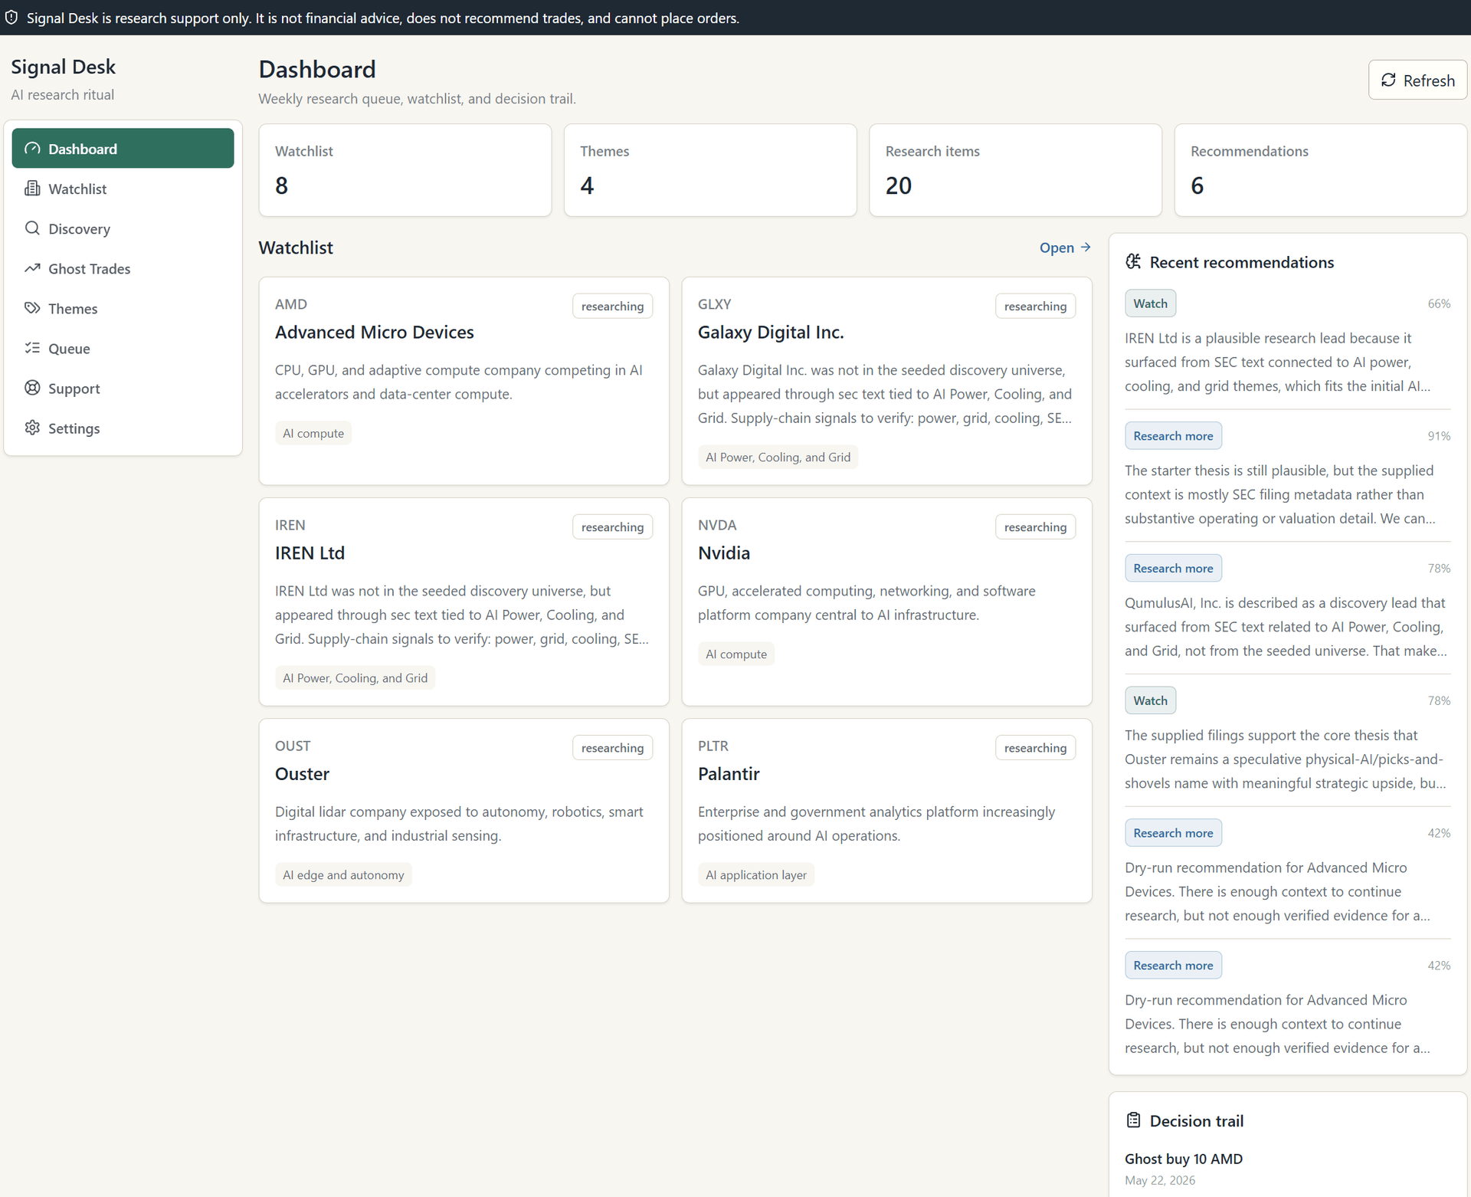Click the Dashboard gauge icon in sidebar
The width and height of the screenshot is (1471, 1197).
[32, 149]
